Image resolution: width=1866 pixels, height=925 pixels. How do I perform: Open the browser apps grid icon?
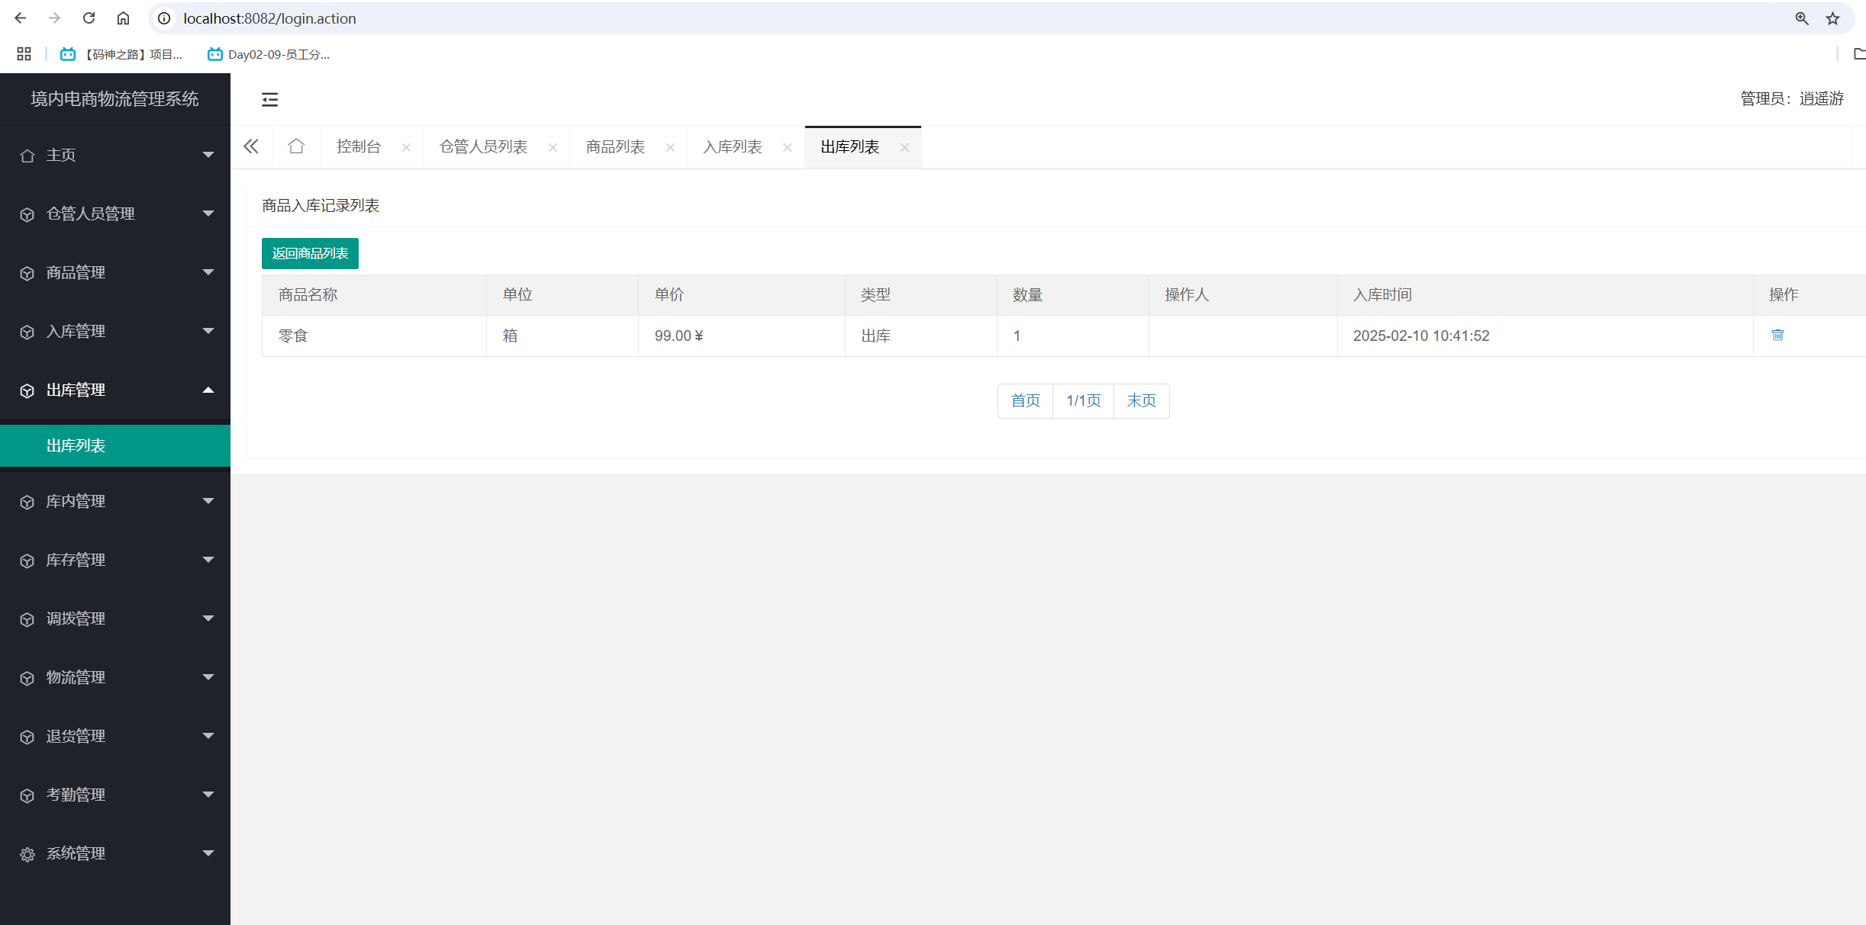pyautogui.click(x=24, y=54)
